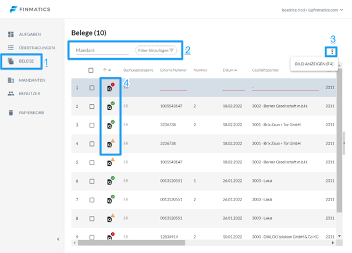Click the empty Datum field in row 1
352x253 pixels.
[234, 88]
